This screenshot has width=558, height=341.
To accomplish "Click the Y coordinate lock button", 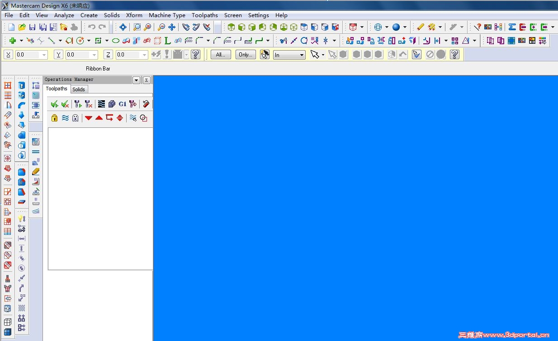I will click(58, 55).
